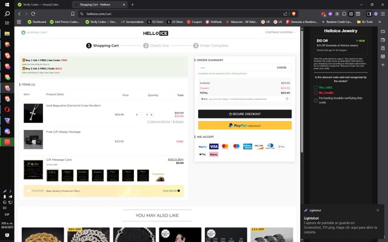This screenshot has width=388, height=242.
Task: Open the Windows Start menu
Action: (7, 4)
